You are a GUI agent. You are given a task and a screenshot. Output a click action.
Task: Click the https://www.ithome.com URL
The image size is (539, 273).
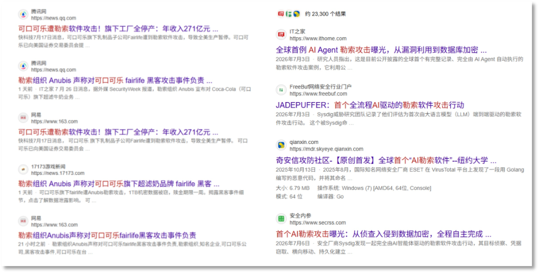[318, 38]
